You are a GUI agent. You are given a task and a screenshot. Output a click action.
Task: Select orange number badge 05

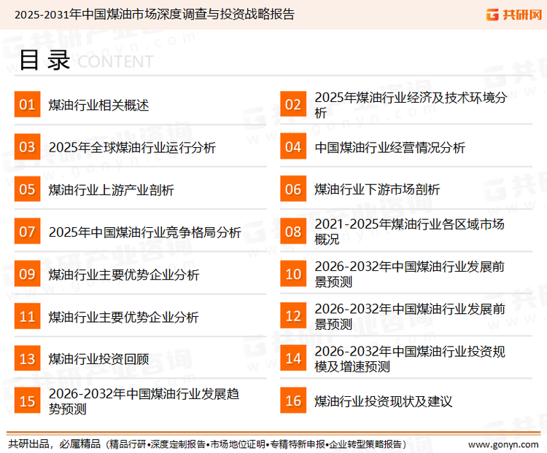pyautogui.click(x=27, y=189)
